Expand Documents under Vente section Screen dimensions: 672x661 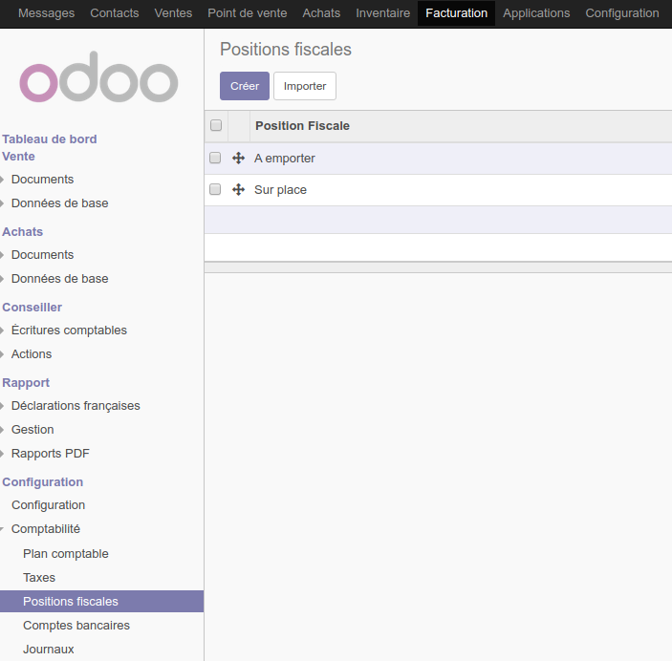coord(42,180)
